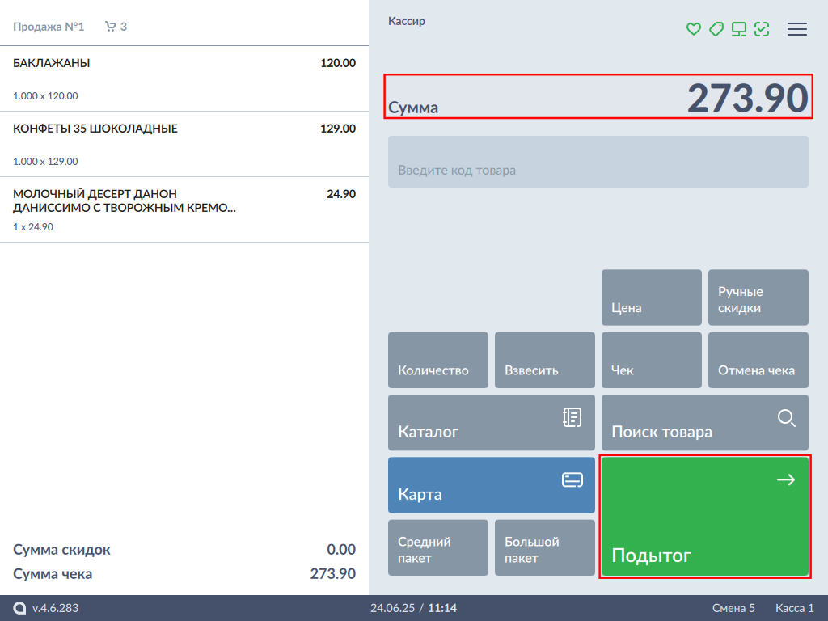Click the green scan checkmark icon

761,29
